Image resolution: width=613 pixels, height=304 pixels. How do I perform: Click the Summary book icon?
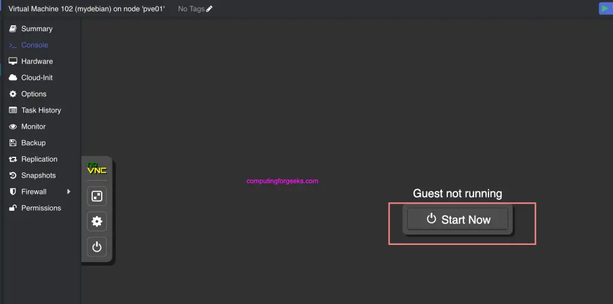pyautogui.click(x=13, y=29)
